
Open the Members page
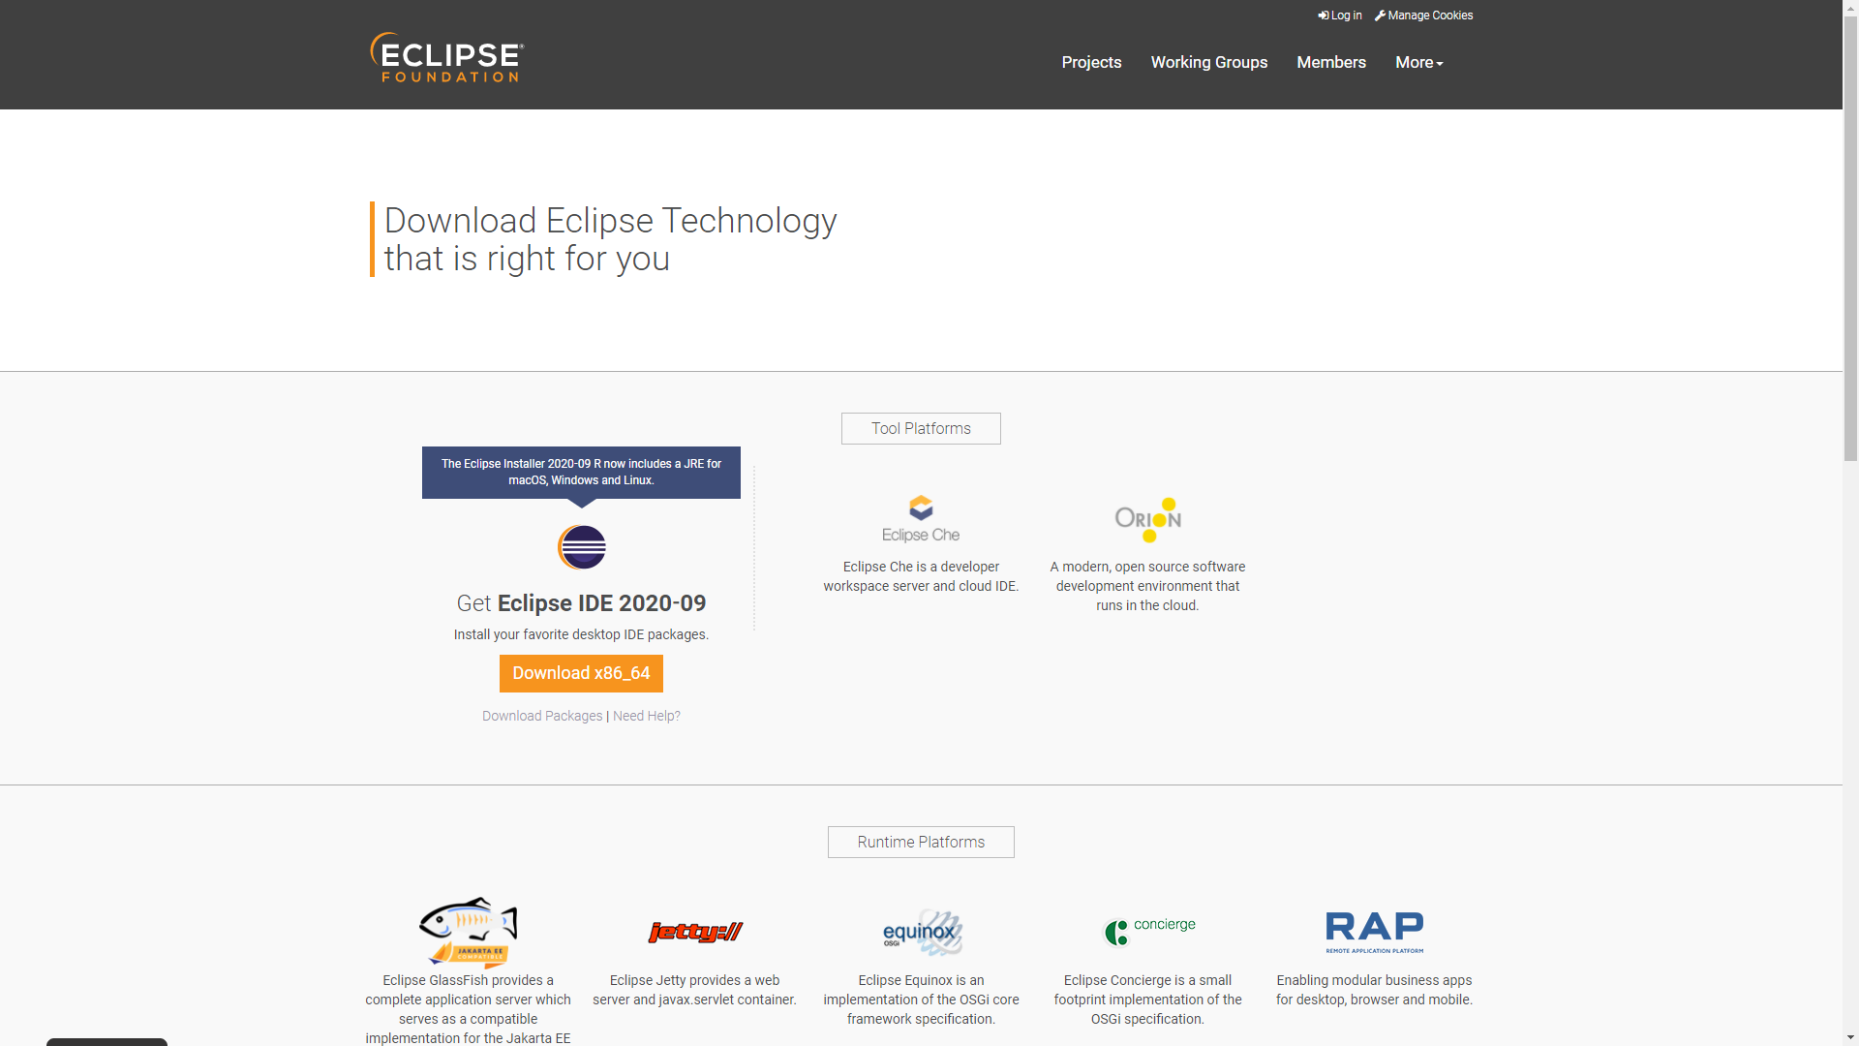(x=1330, y=62)
